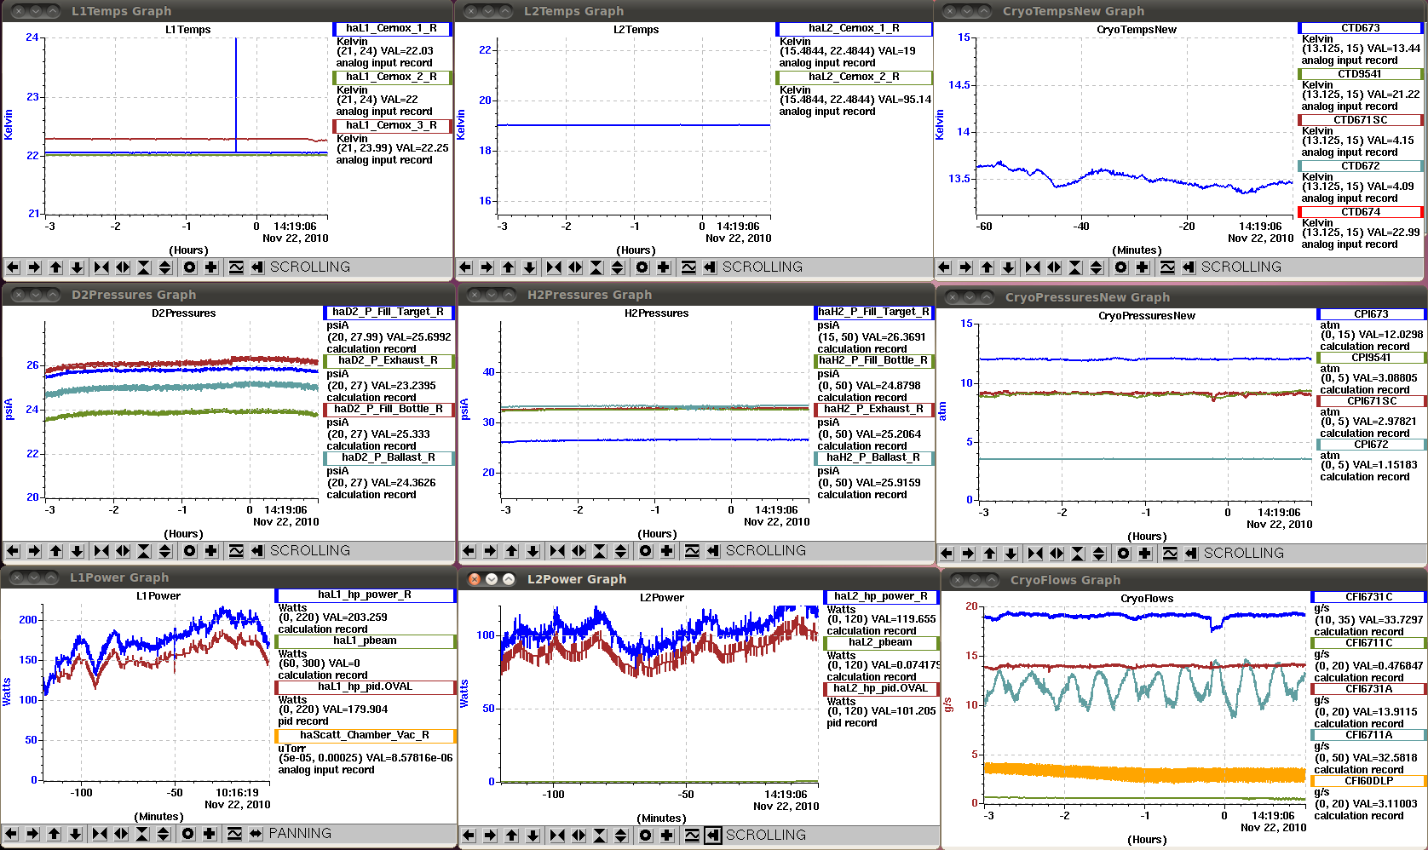Select CFI60DLP legend label in CryoFlows
The height and width of the screenshot is (850, 1428).
(x=1368, y=781)
